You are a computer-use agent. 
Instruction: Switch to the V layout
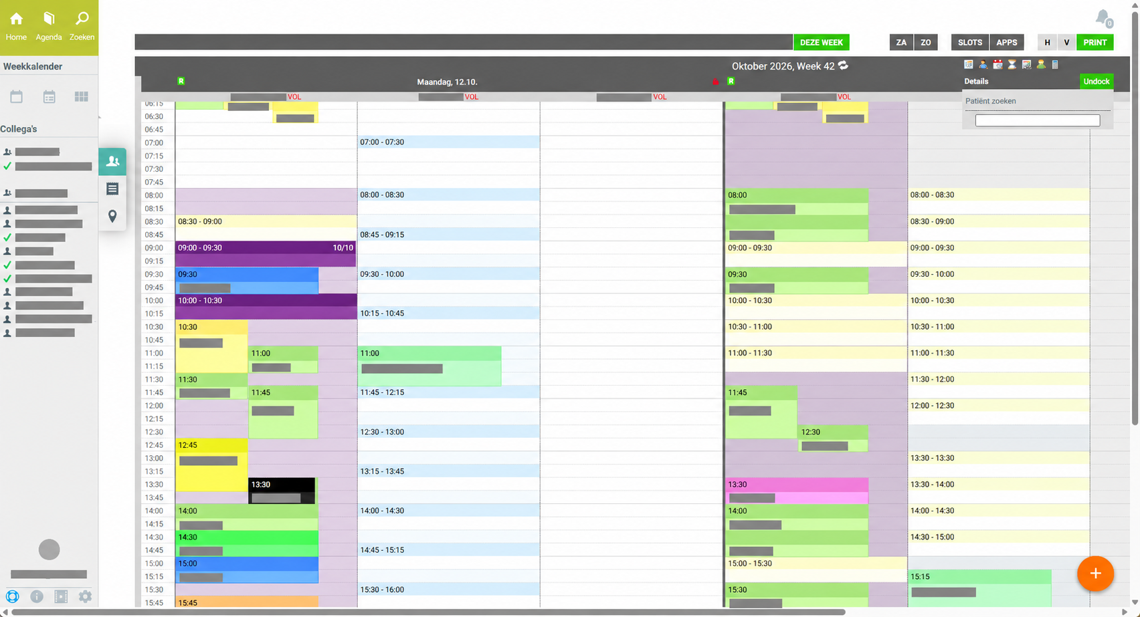click(1066, 42)
